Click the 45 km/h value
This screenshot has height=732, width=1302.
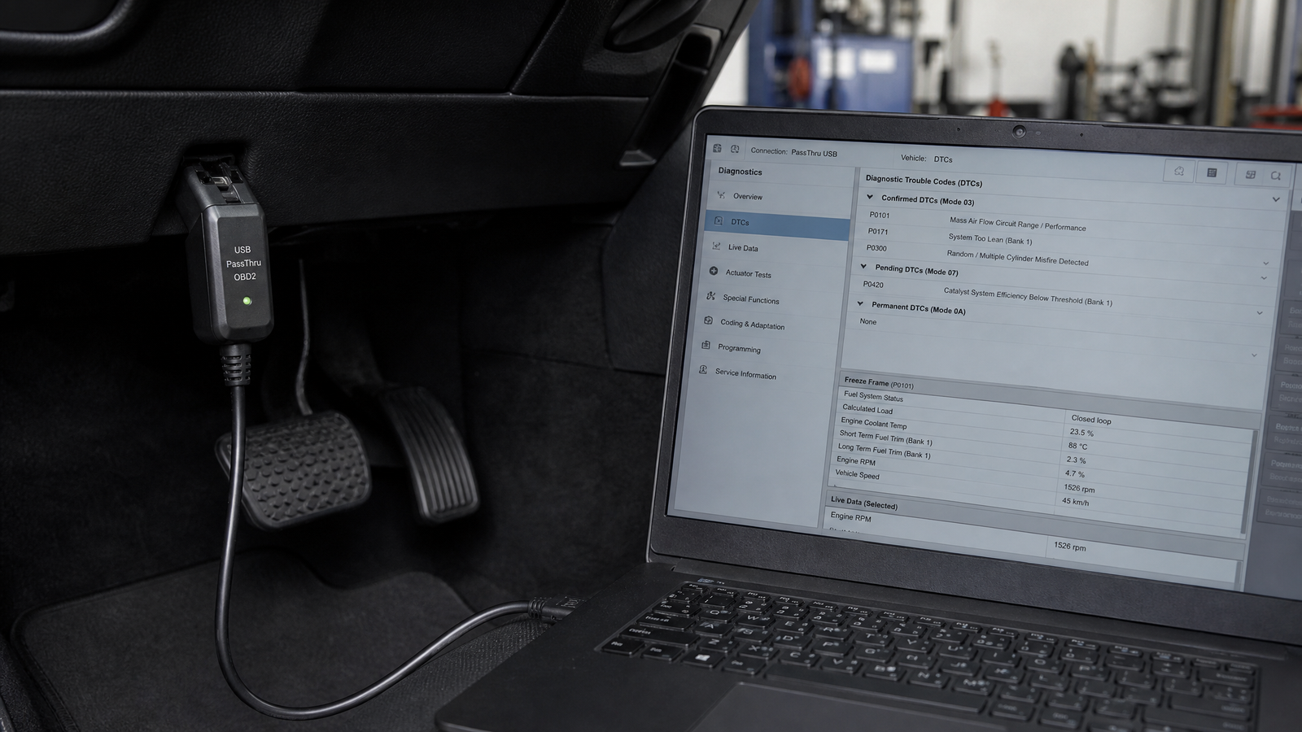pyautogui.click(x=1075, y=502)
